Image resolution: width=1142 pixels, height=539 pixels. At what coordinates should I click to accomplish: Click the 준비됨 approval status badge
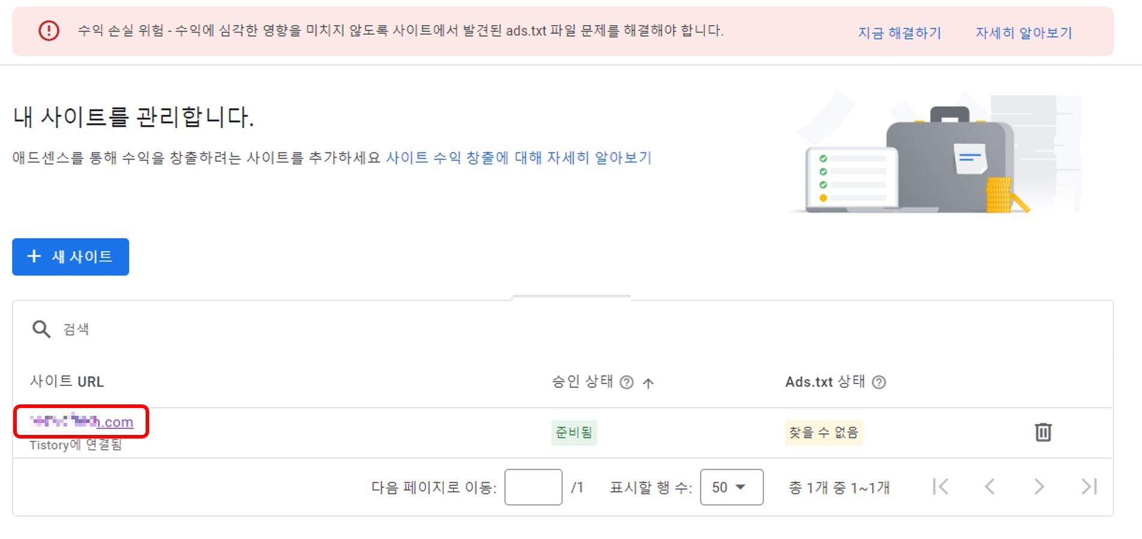(x=573, y=433)
